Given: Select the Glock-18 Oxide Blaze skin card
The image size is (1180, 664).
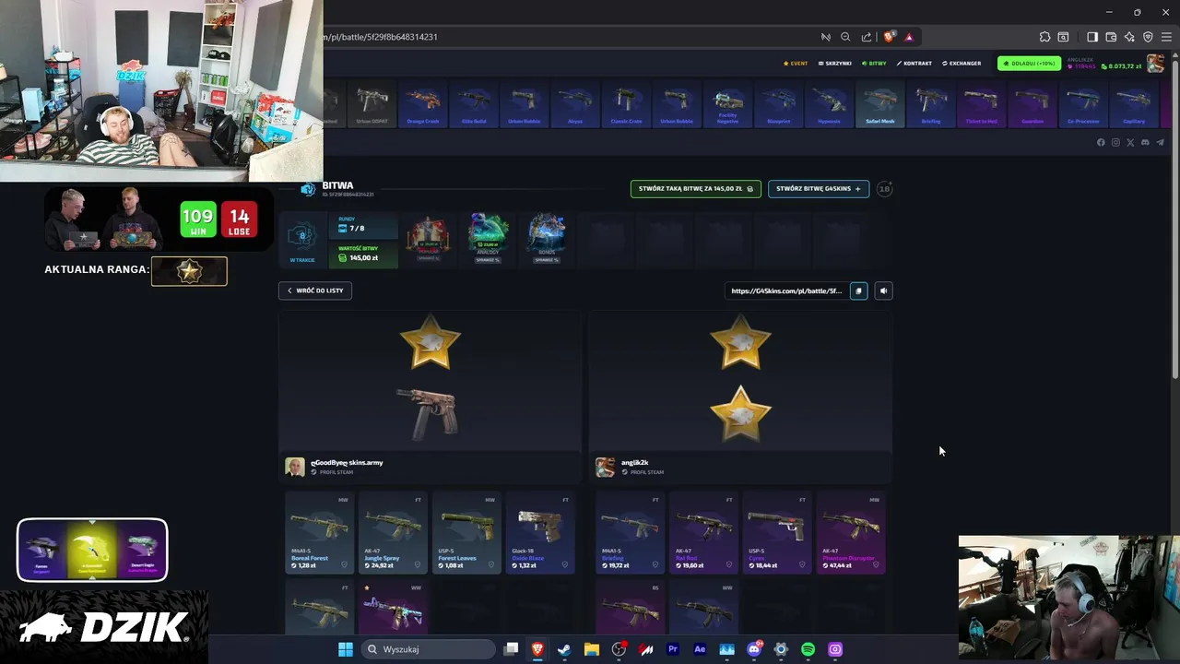Looking at the screenshot, I should tap(540, 533).
